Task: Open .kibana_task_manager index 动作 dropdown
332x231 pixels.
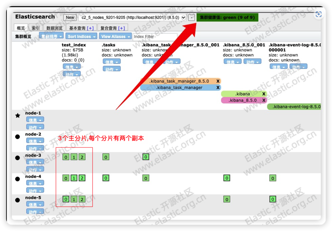Action: [x=171, y=62]
